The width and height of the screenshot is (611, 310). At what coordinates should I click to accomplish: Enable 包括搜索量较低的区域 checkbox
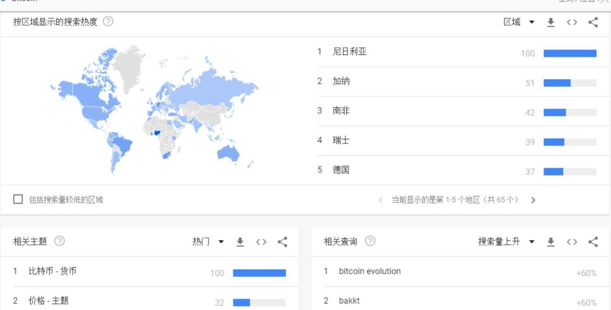(x=18, y=199)
